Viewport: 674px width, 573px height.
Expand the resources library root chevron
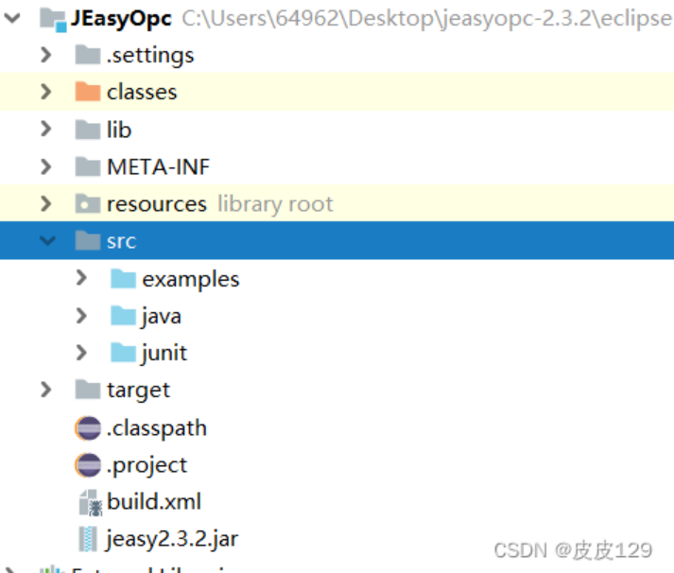coord(46,203)
